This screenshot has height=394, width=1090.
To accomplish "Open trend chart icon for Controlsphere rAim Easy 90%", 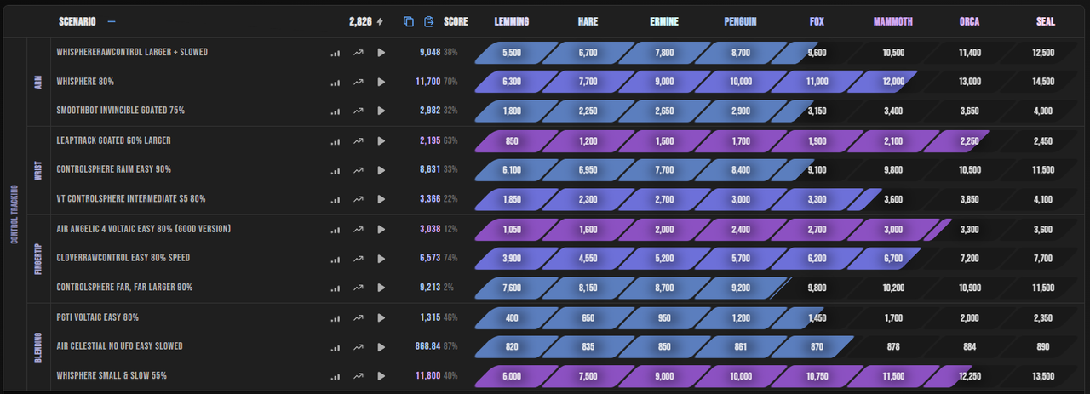I will click(x=359, y=169).
